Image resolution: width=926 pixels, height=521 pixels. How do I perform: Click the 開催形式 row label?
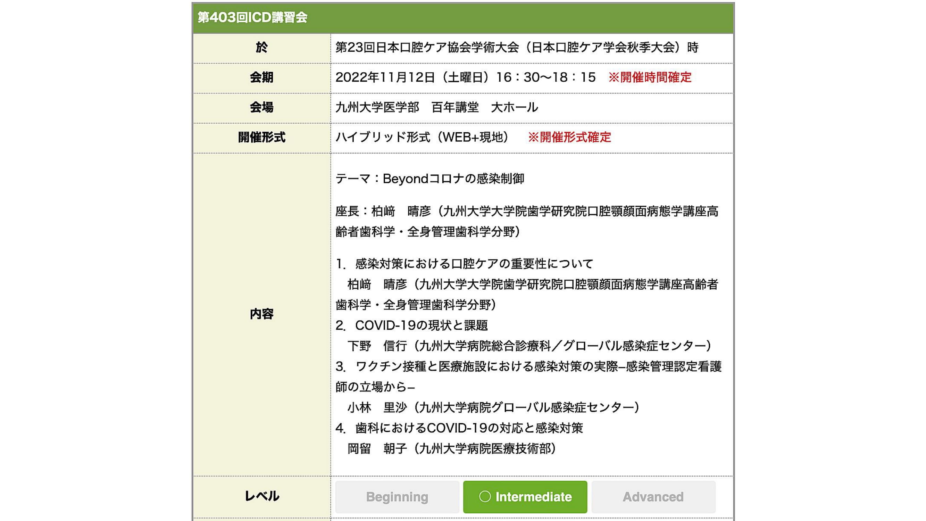tap(262, 137)
